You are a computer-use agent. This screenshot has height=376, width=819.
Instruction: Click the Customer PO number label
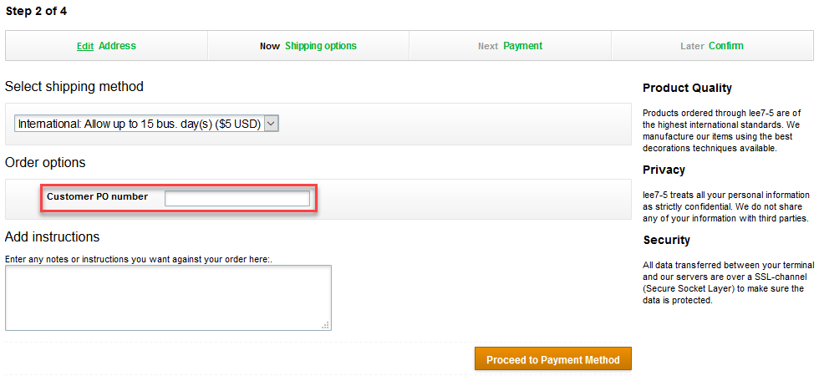tap(97, 197)
